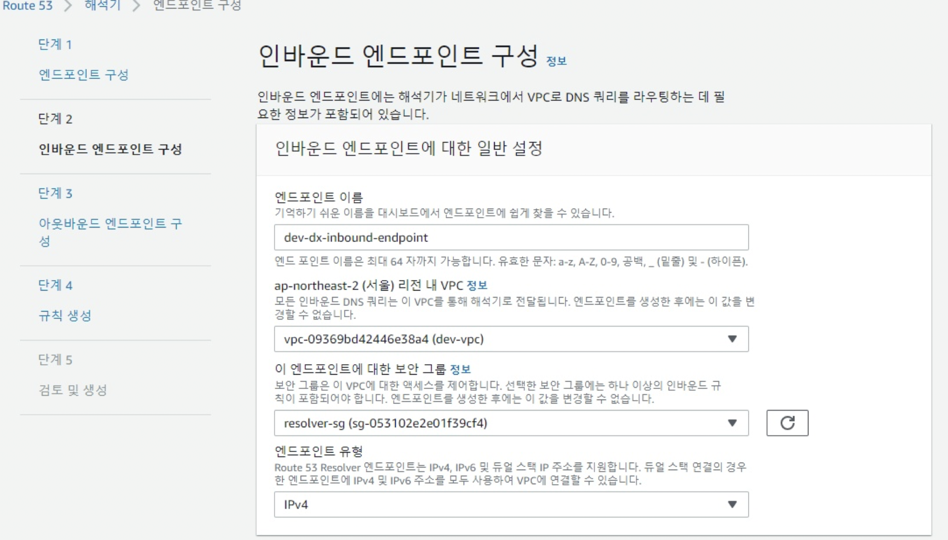Open the 해석기 breadcrumb link
948x540 pixels.
[102, 5]
